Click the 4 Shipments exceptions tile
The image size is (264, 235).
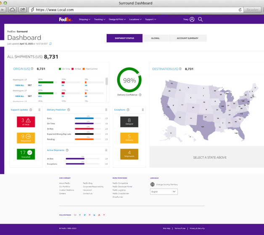129,154
